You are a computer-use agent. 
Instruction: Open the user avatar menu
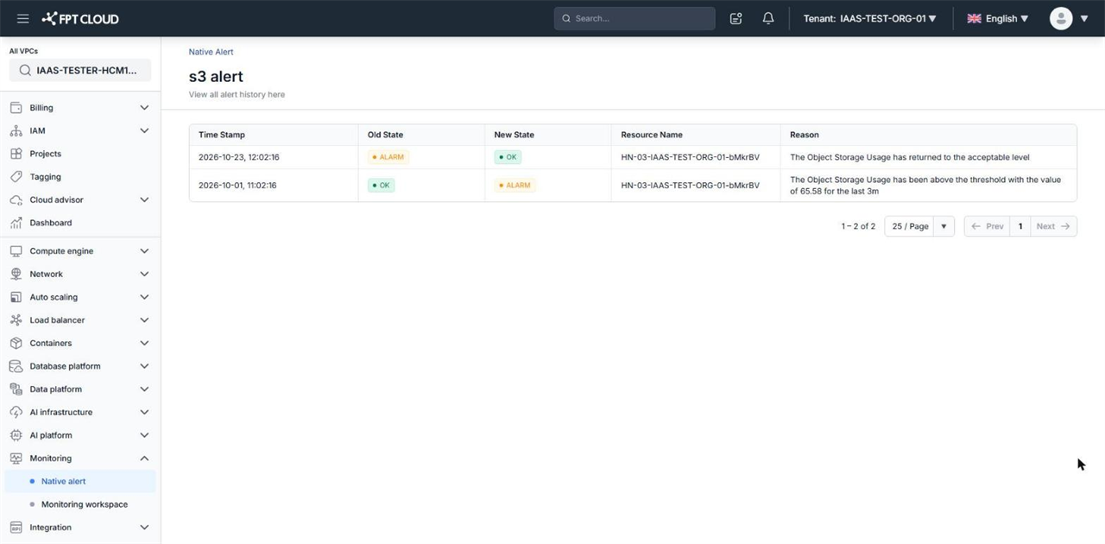coord(1061,18)
